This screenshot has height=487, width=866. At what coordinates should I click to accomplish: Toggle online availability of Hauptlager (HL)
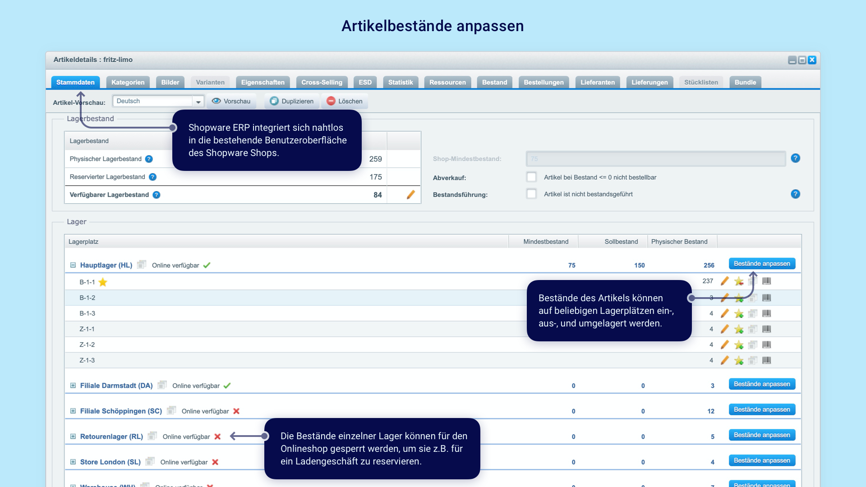[x=207, y=265]
